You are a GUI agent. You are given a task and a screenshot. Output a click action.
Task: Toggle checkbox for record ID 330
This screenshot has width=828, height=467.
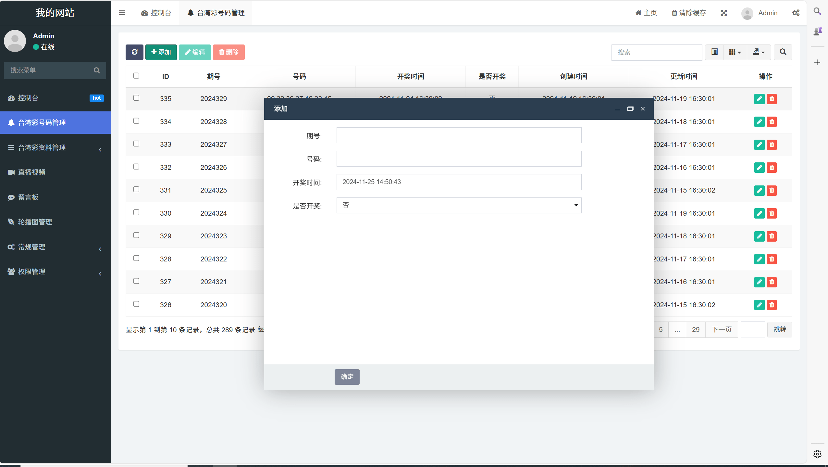[136, 212]
